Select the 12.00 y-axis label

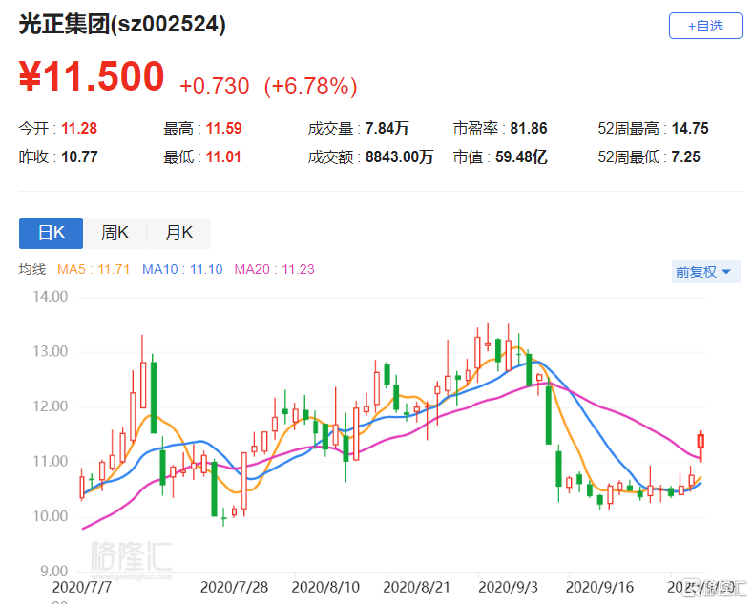coord(50,406)
